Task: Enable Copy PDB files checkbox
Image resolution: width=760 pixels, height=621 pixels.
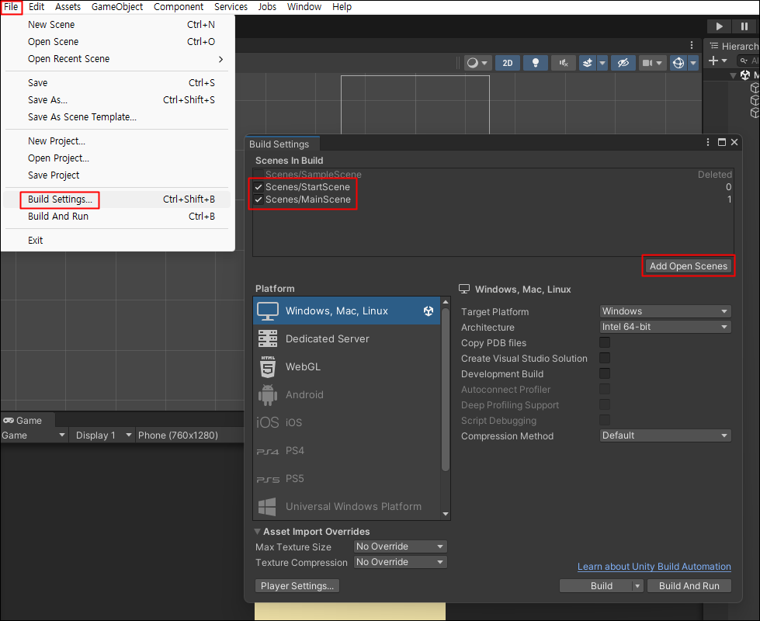Action: (605, 343)
